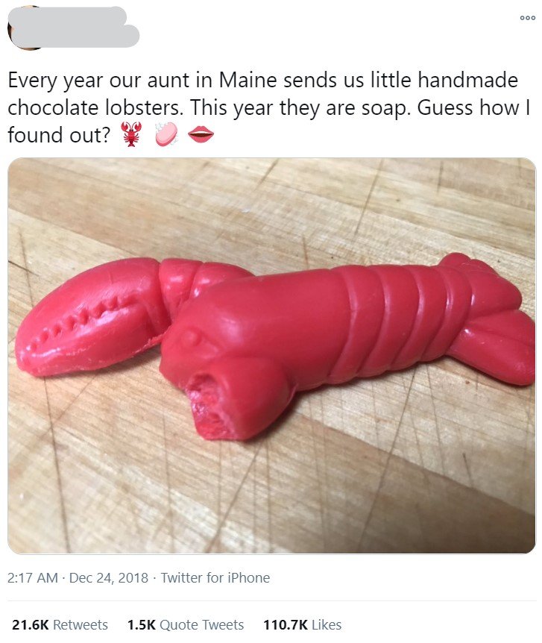The width and height of the screenshot is (542, 643).
Task: View the 110.7K Likes list
Action: (x=302, y=624)
